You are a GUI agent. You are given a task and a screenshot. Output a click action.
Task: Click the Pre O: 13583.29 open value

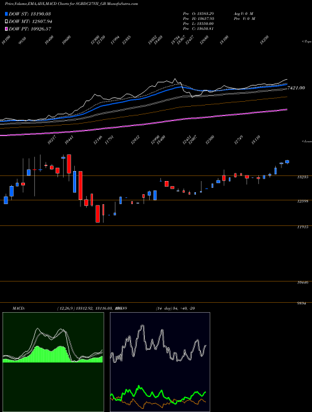(199, 13)
